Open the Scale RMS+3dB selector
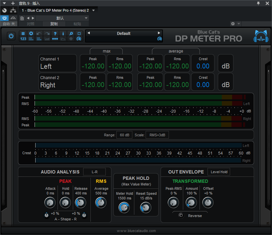Image resolution: width=272 pixels, height=235 pixels. point(157,135)
